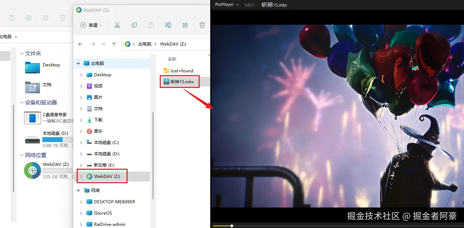This screenshot has width=464, height=228.
Task: Click the Paste icon in back window toolbar
Action: coord(12,18)
